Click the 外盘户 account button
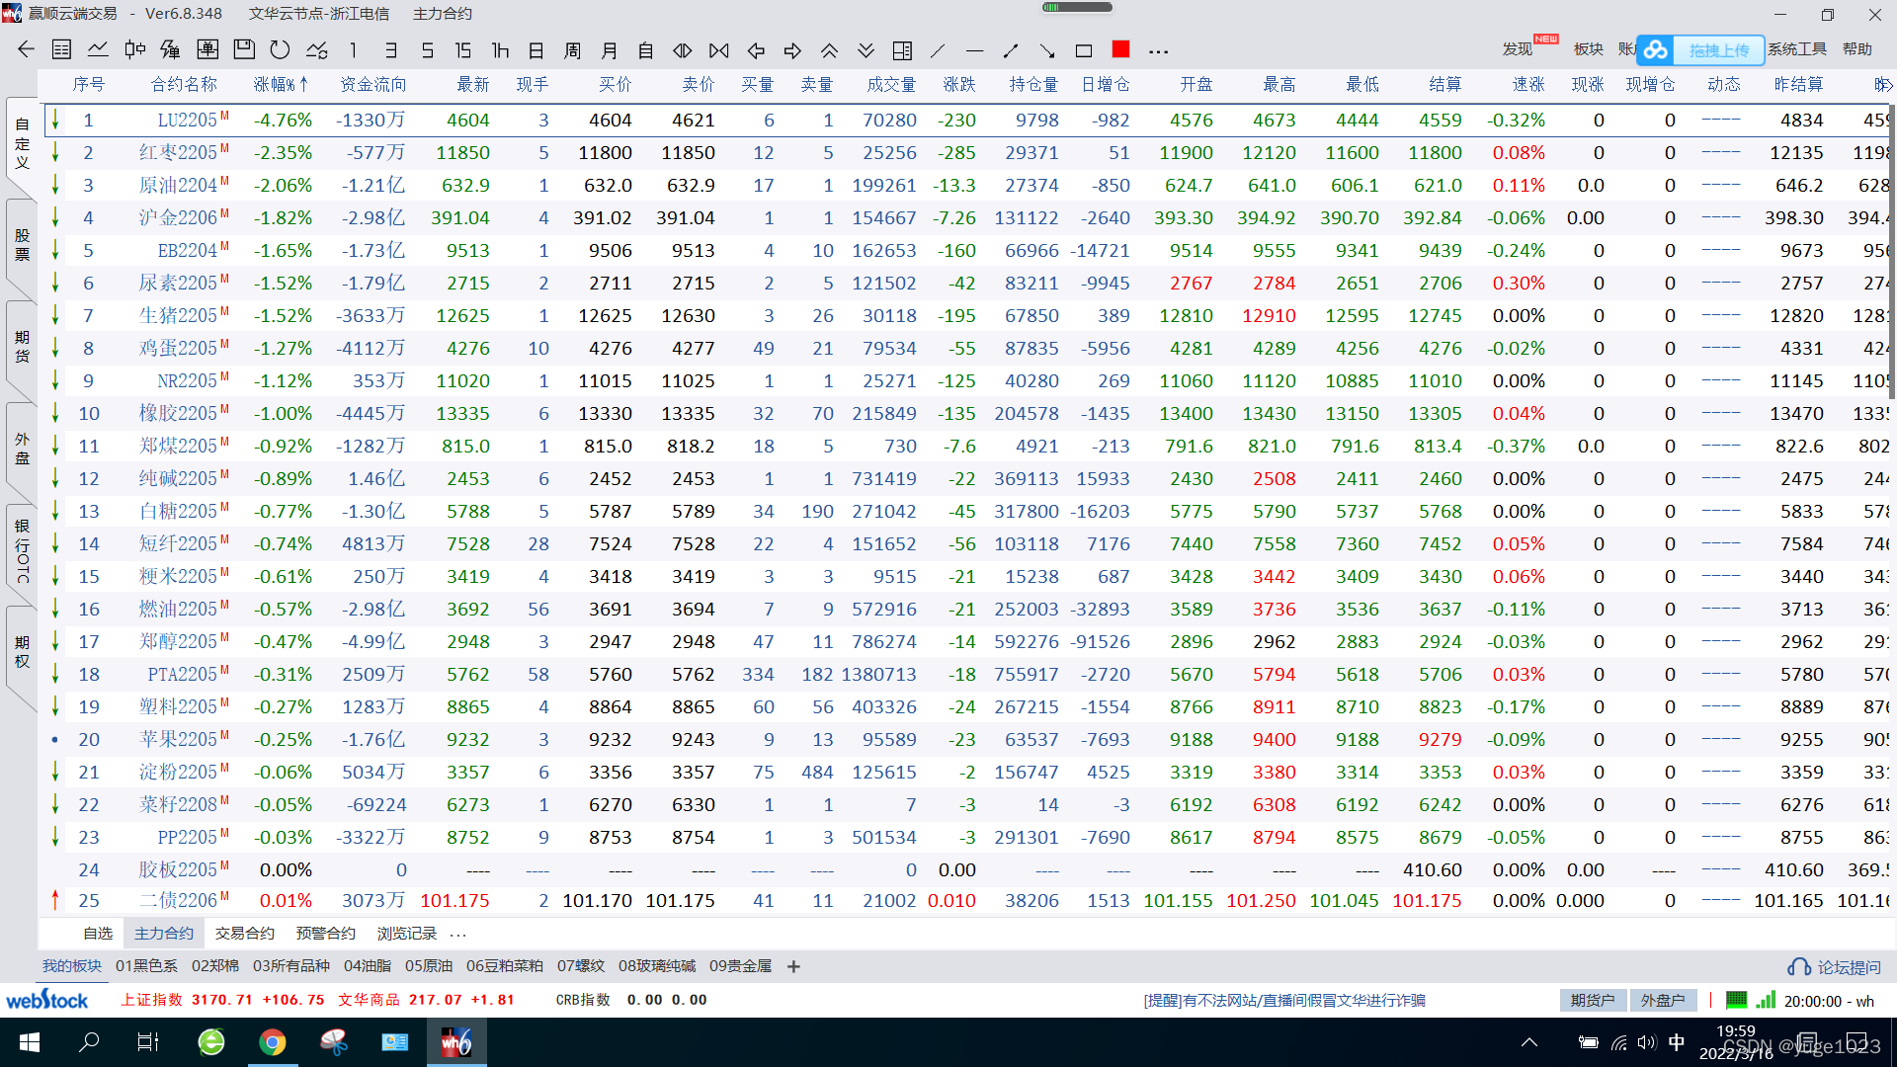The width and height of the screenshot is (1897, 1067). pos(1663,1001)
